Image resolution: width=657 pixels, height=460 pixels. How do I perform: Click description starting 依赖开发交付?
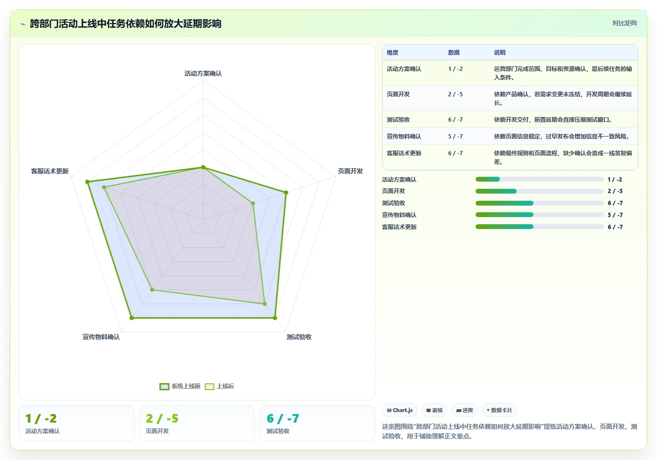pos(553,120)
